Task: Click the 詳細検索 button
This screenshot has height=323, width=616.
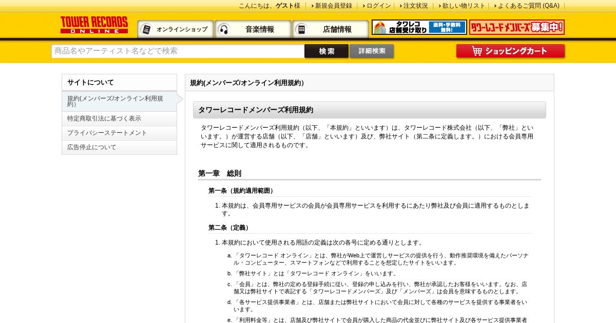Action: tap(372, 51)
